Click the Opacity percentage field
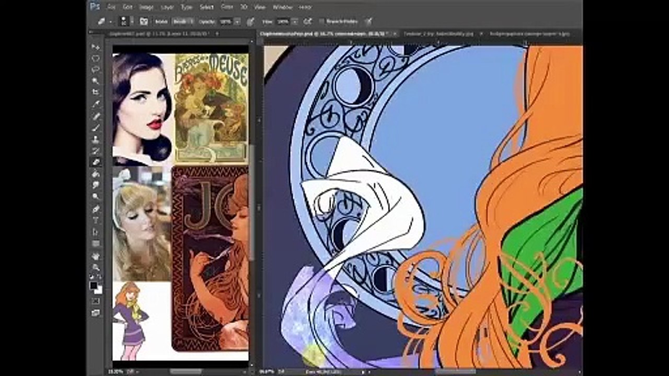Image resolution: width=669 pixels, height=376 pixels. point(226,21)
